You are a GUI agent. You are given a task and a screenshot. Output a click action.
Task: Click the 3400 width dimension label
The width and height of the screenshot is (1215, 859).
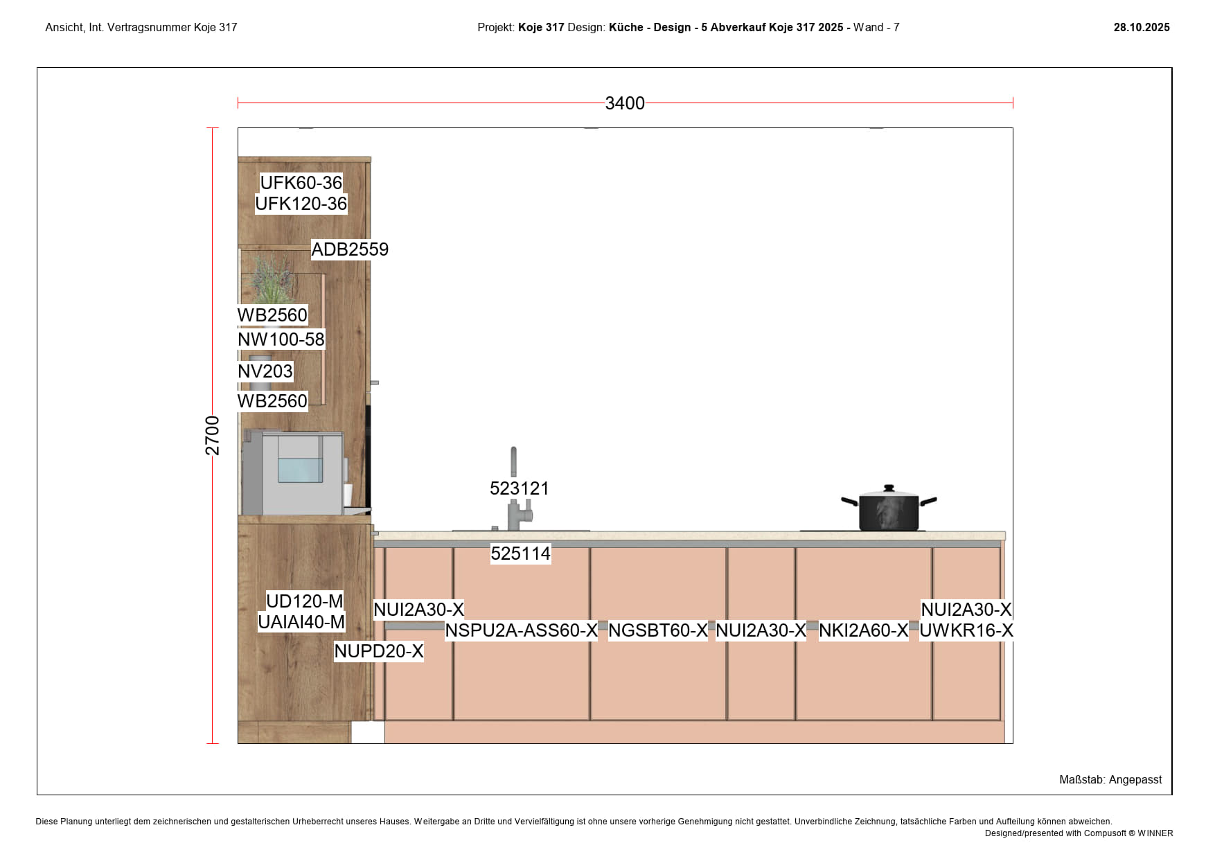[x=624, y=103]
